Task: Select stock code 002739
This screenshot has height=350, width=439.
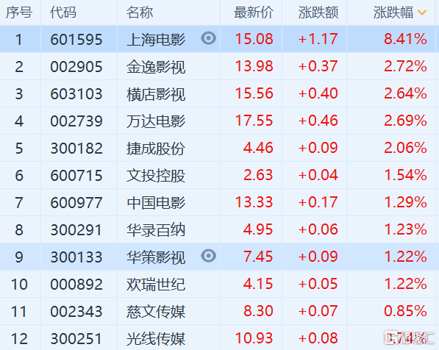Action: pos(76,121)
